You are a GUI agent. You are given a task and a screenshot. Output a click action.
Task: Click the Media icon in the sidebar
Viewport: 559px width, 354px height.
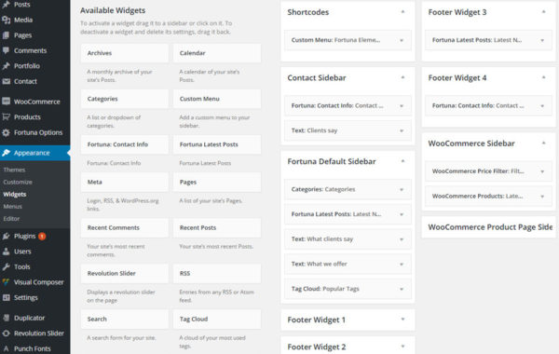pyautogui.click(x=7, y=20)
